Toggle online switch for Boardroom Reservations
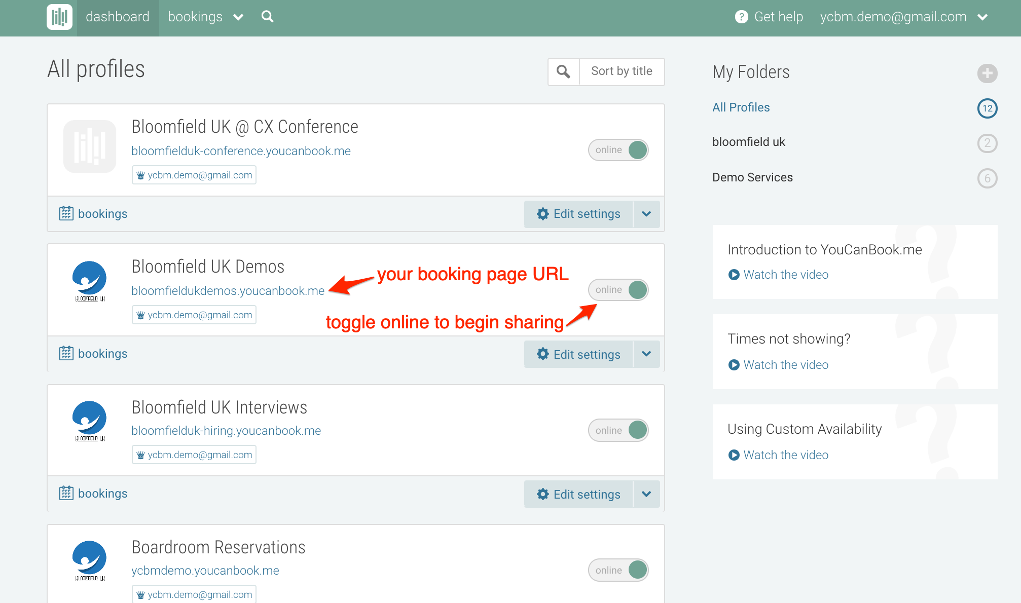Viewport: 1021px width, 603px height. (x=618, y=570)
